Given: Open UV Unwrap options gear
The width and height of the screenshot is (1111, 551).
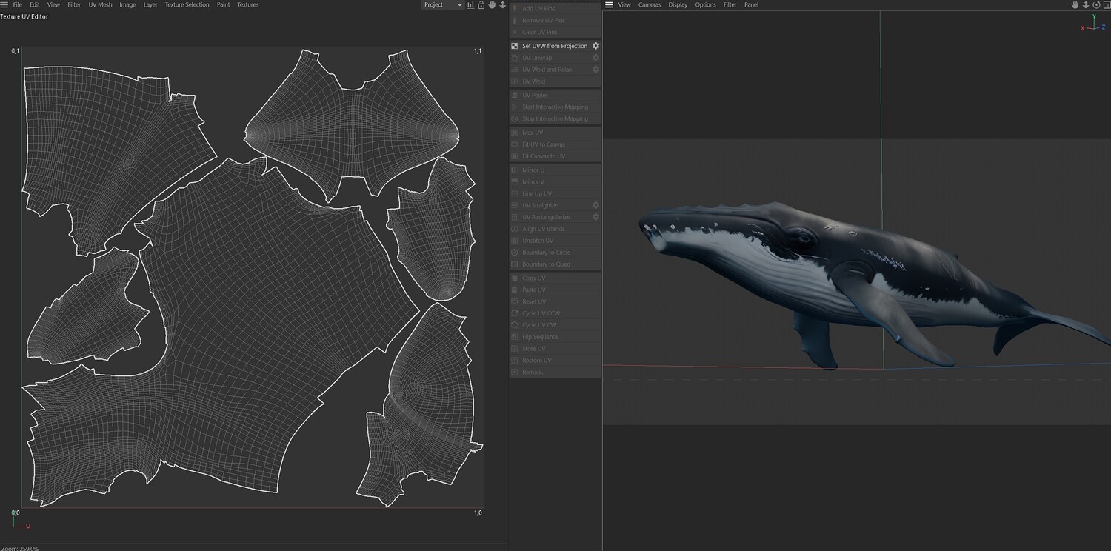Looking at the screenshot, I should tap(595, 58).
